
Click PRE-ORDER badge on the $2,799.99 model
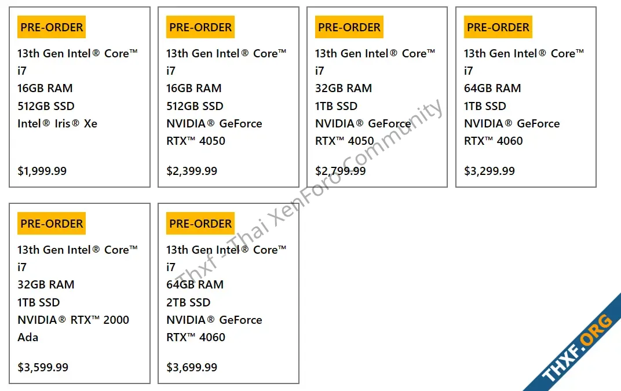(349, 27)
